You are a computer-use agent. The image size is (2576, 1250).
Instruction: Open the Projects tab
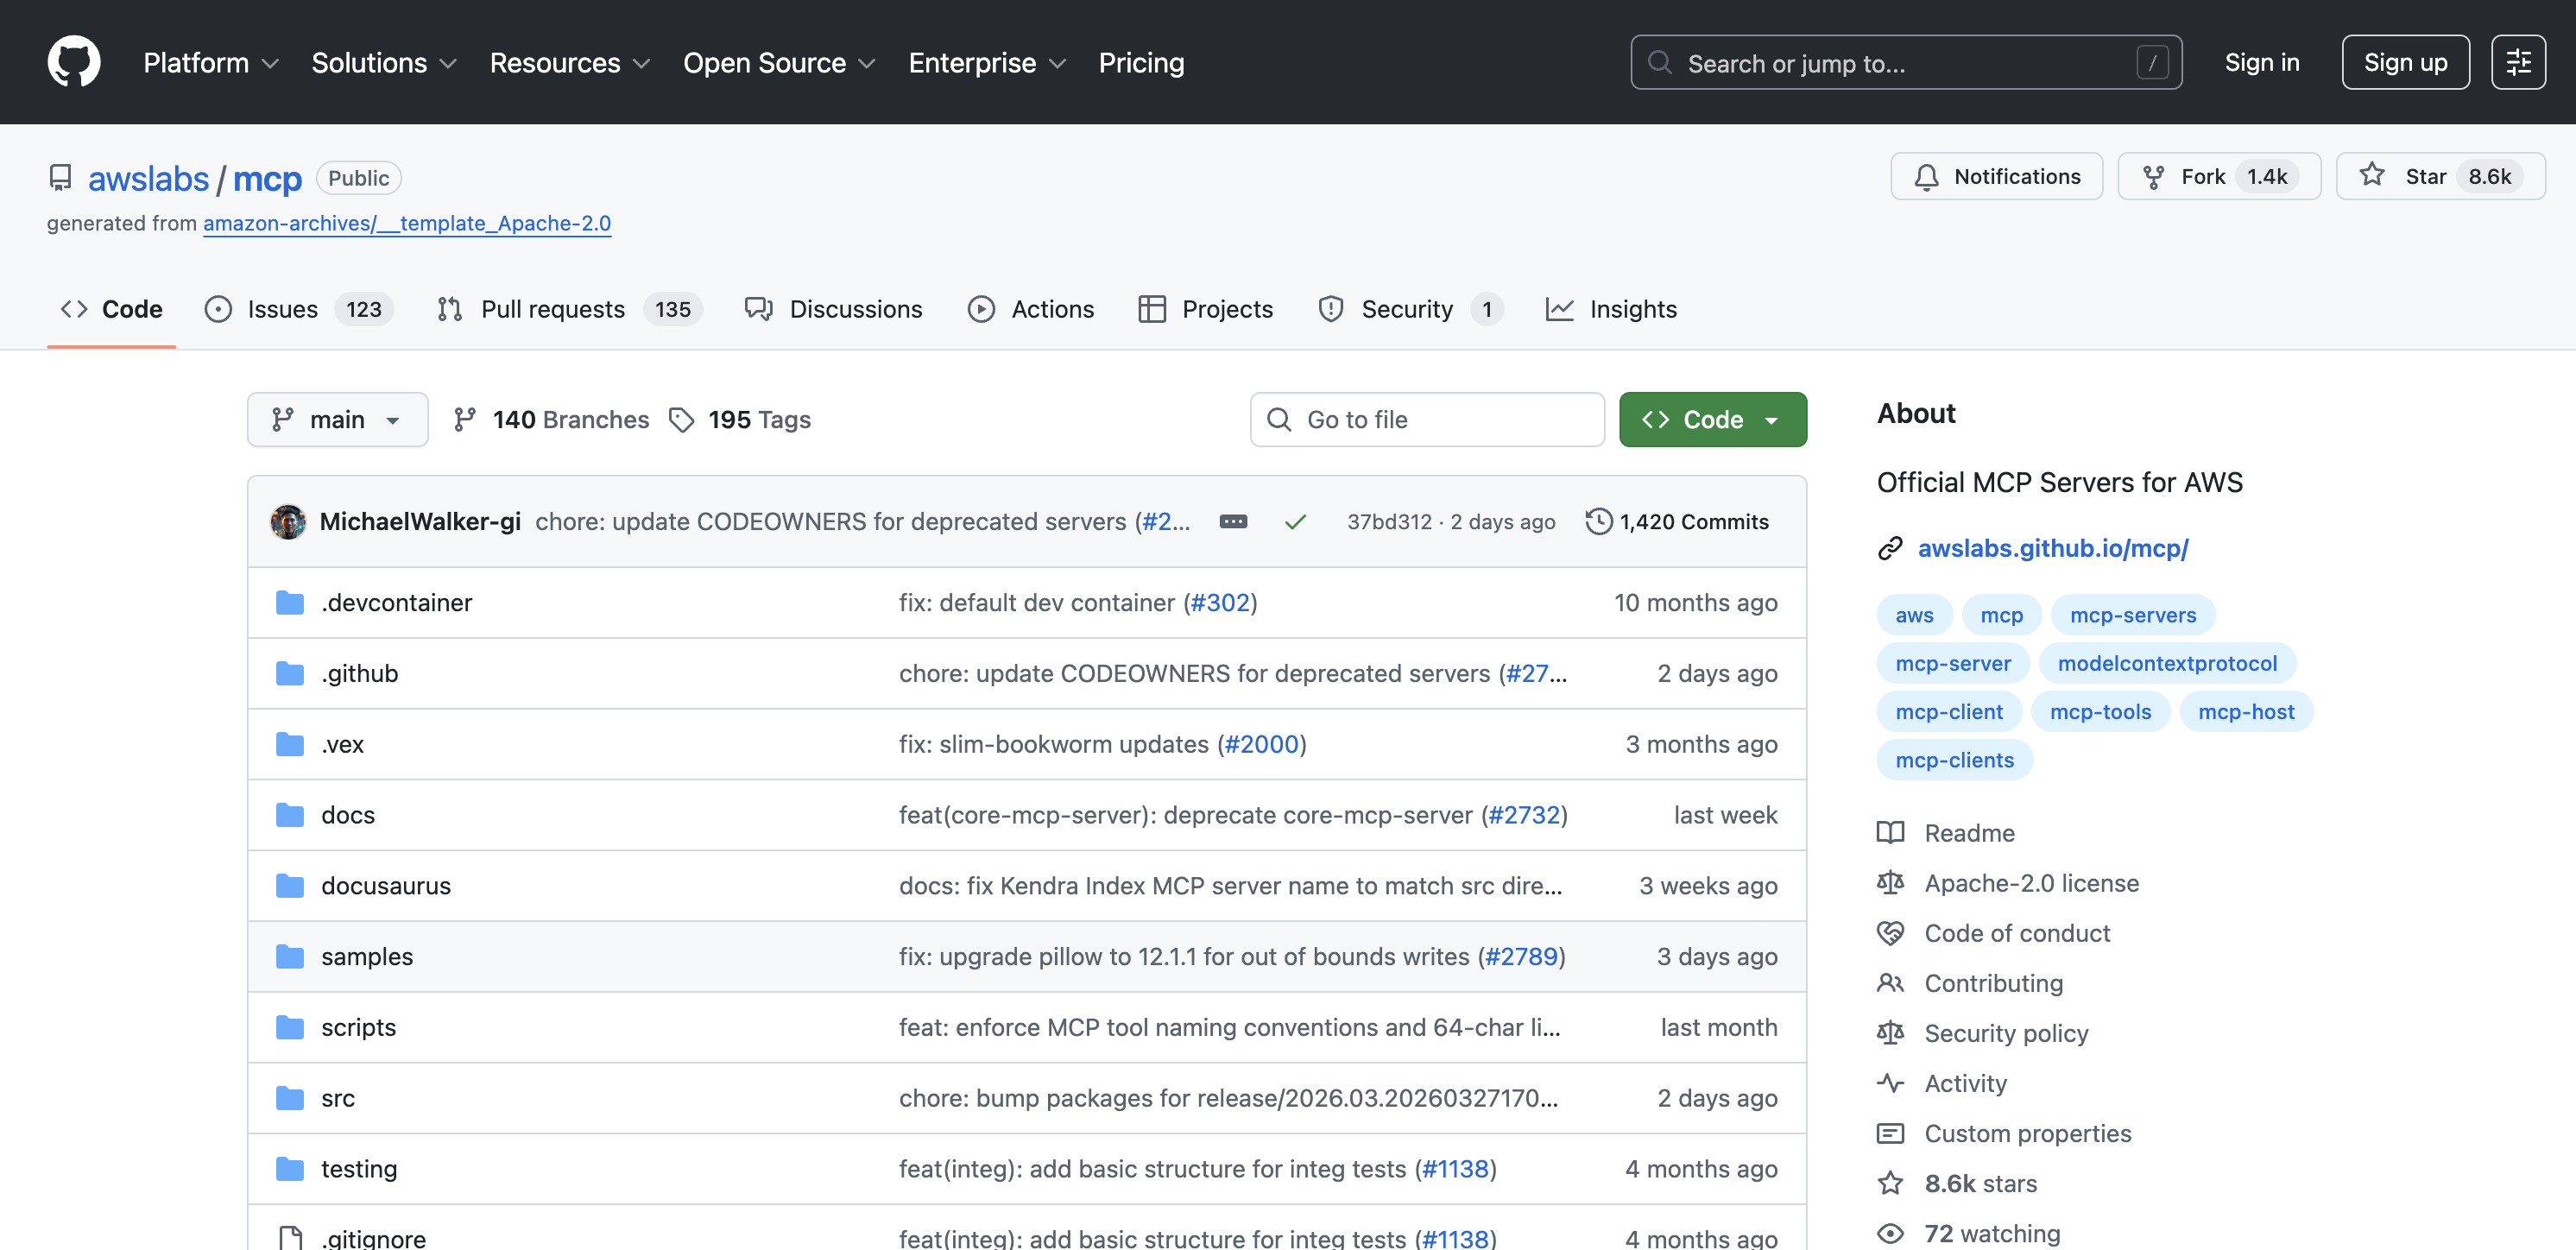[1206, 309]
